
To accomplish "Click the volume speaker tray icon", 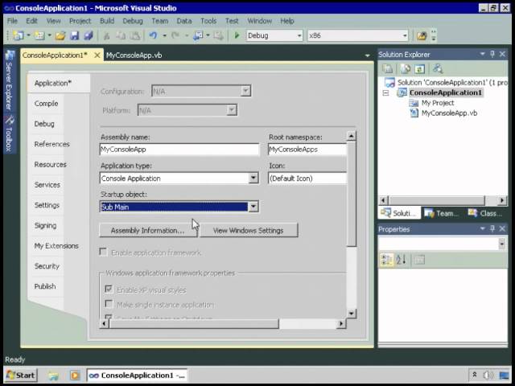I will coord(488,375).
